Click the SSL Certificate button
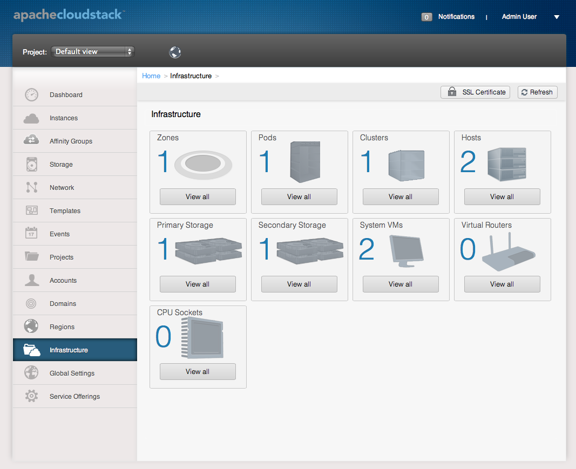The image size is (576, 469). click(476, 92)
